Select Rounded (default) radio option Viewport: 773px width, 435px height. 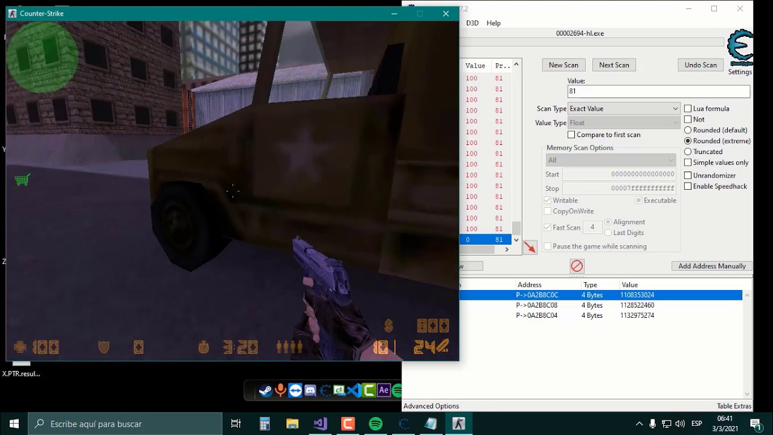tap(688, 130)
